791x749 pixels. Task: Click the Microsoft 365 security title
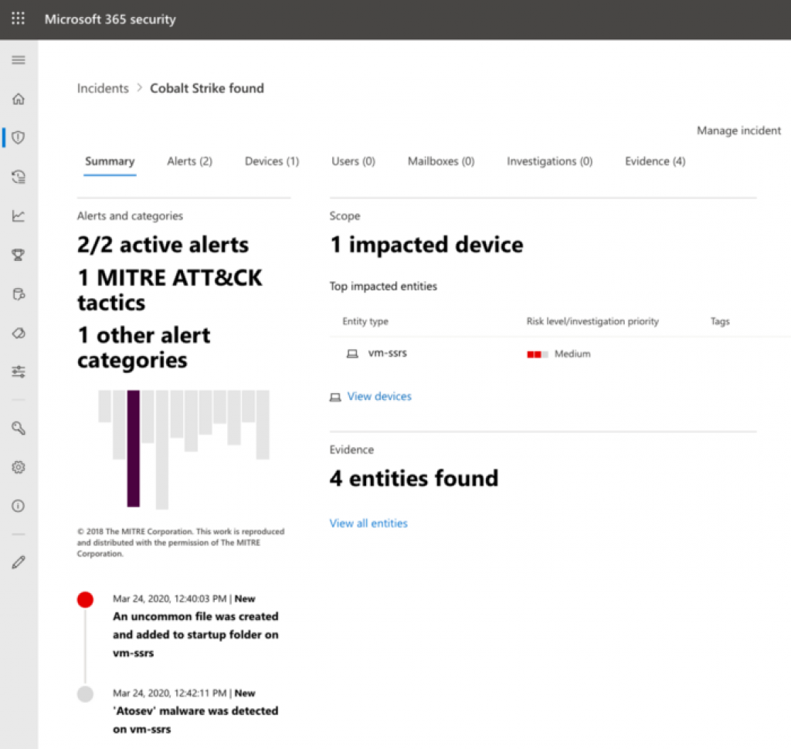110,19
